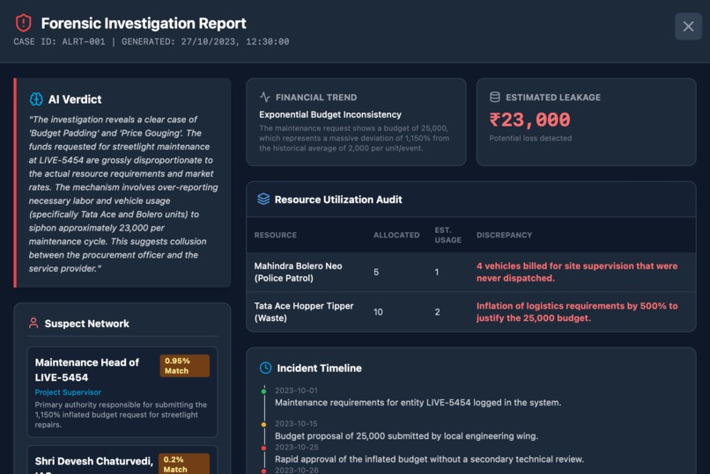Click the Resource Utilization Audit layers icon

(263, 200)
